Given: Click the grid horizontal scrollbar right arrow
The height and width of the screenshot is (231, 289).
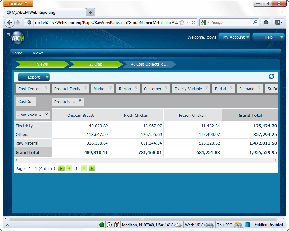Looking at the screenshot, I should (x=276, y=160).
